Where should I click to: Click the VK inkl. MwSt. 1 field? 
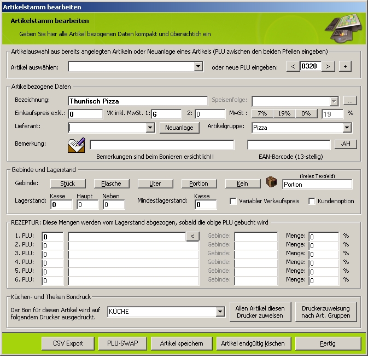166,114
